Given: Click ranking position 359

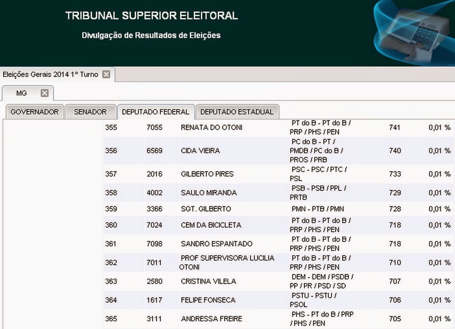Looking at the screenshot, I should pos(111,209).
